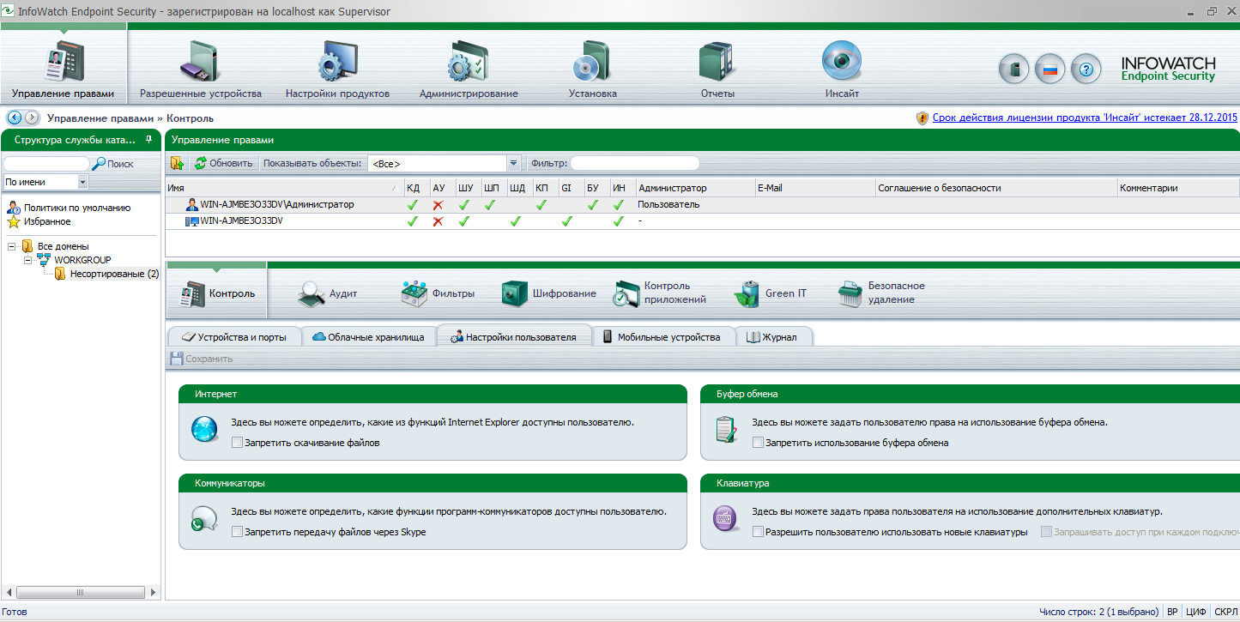Click the left panel scrollbar right arrow
Image resolution: width=1240 pixels, height=622 pixels.
[x=154, y=592]
